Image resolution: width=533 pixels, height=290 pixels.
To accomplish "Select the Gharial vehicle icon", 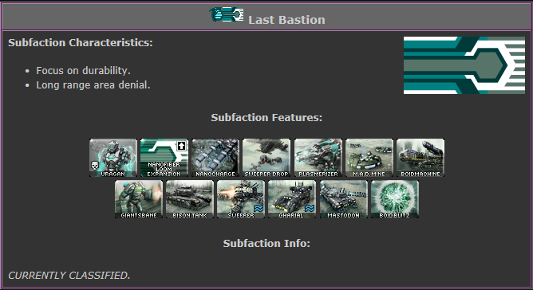I will (292, 199).
